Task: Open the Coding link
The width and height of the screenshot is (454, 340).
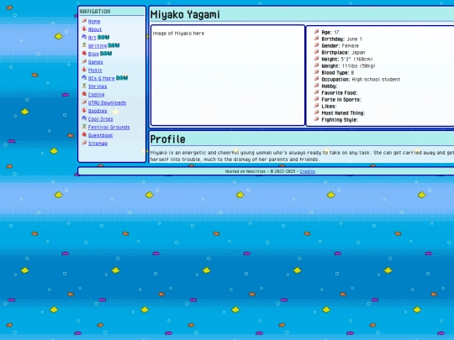Action: (96, 95)
